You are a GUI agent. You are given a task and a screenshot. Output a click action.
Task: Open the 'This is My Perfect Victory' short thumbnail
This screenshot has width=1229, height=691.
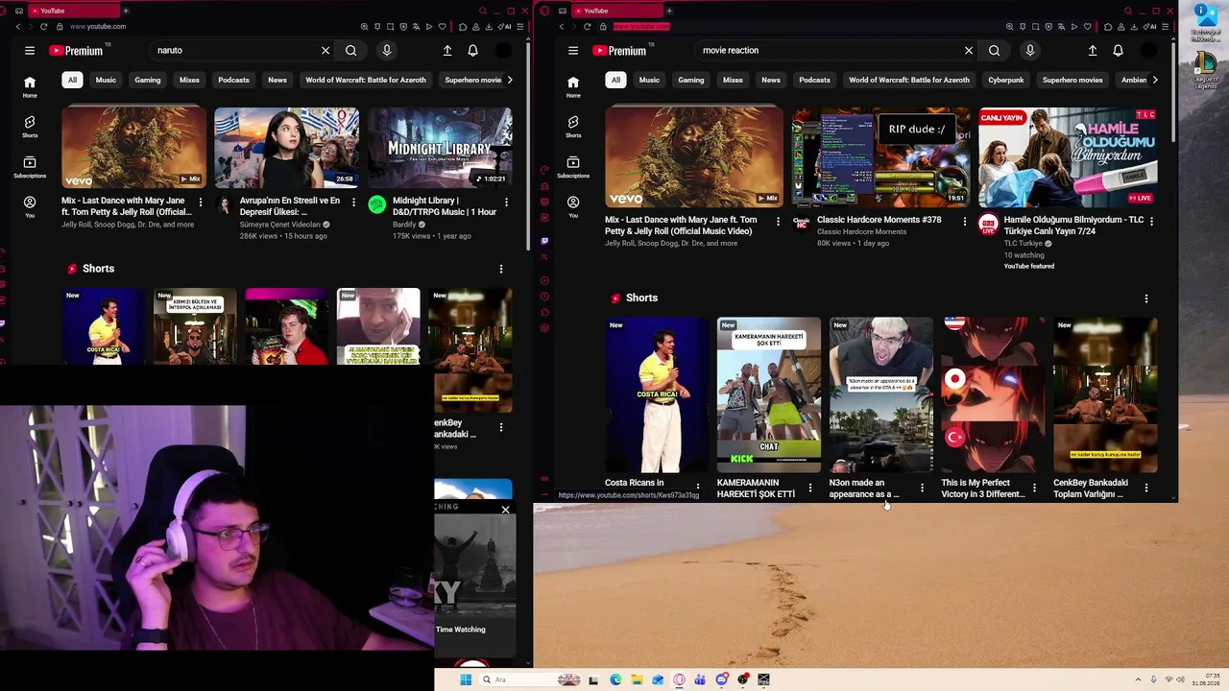[993, 394]
